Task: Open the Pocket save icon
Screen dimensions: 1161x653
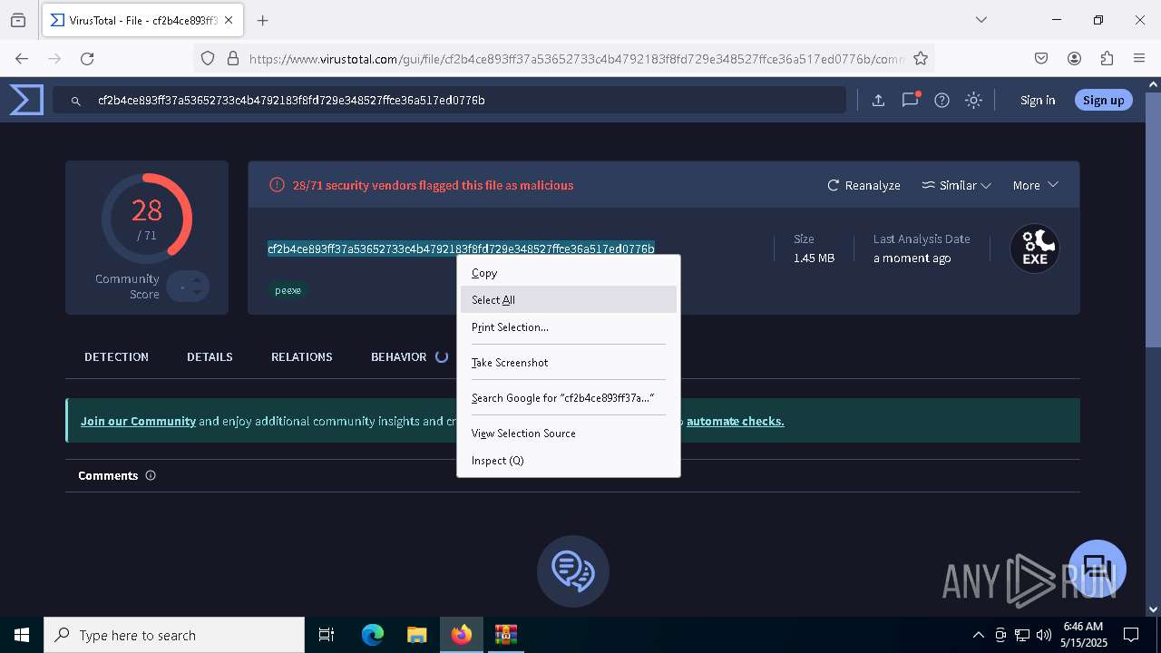Action: (1041, 58)
